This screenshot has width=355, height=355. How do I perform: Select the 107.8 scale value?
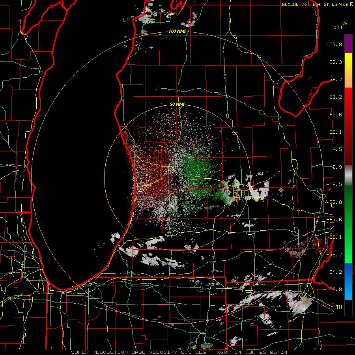pos(334,44)
